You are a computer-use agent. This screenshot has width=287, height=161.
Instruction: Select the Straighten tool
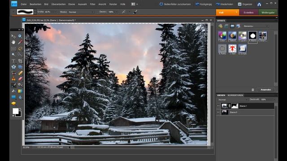click(x=20, y=67)
